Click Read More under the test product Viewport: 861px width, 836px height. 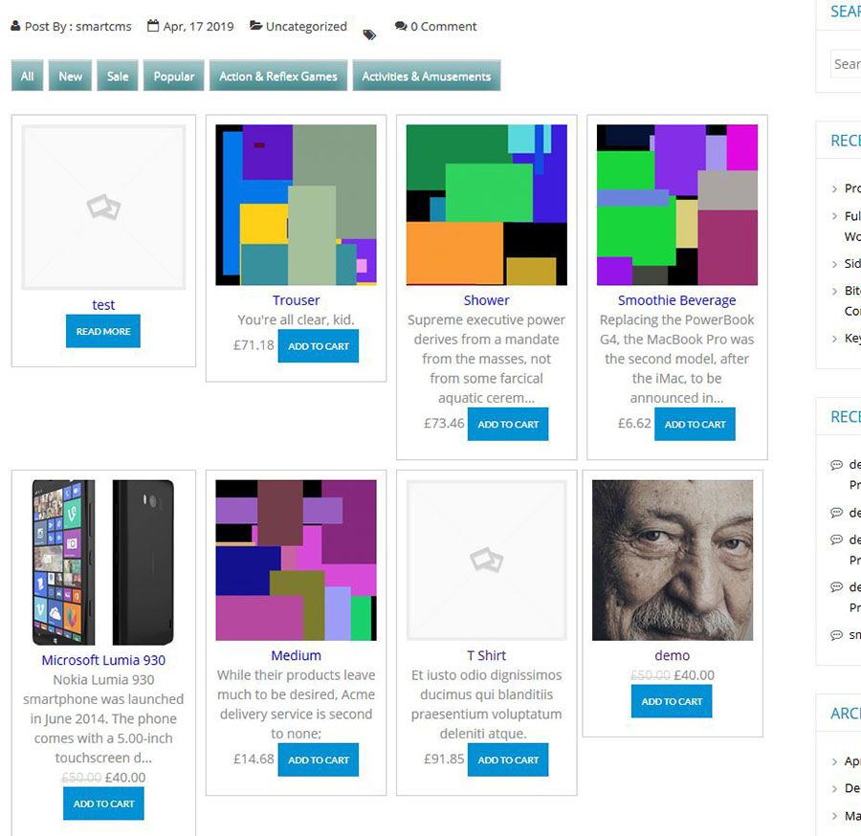point(103,331)
